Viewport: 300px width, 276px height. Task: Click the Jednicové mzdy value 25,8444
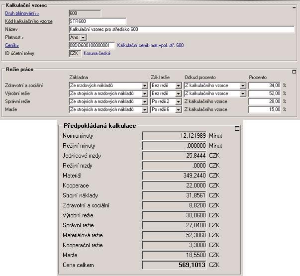tap(174, 156)
